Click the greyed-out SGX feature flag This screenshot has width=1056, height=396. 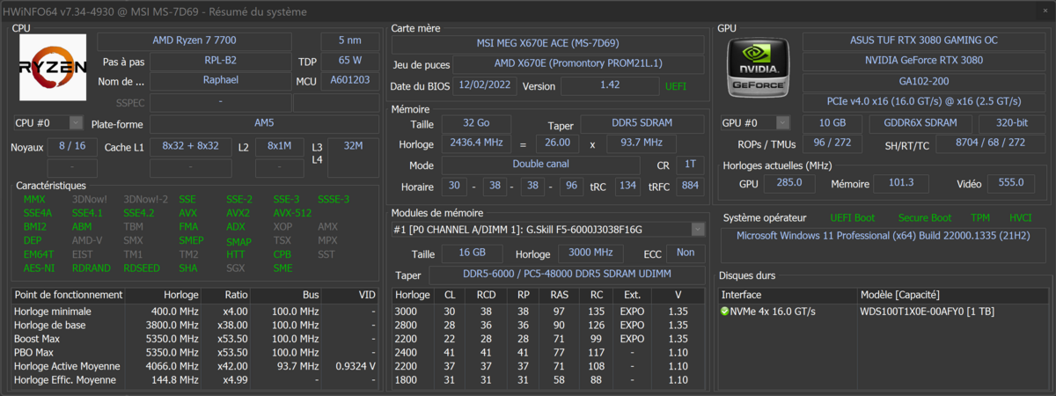point(236,268)
